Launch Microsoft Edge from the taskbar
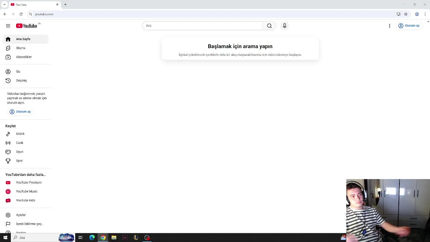Screen dimensions: 430x242 92,238
